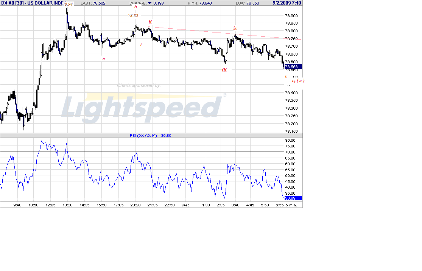Click the 78.700 price axis label
The height and width of the screenshot is (271, 422).
[291, 46]
